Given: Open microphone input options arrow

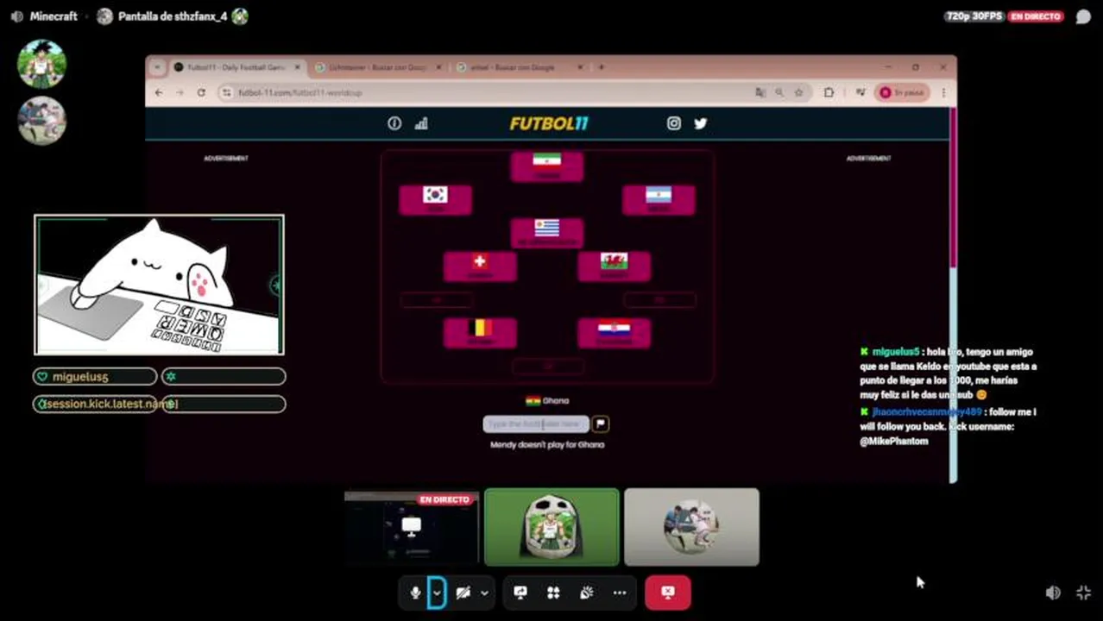Looking at the screenshot, I should coord(437,593).
